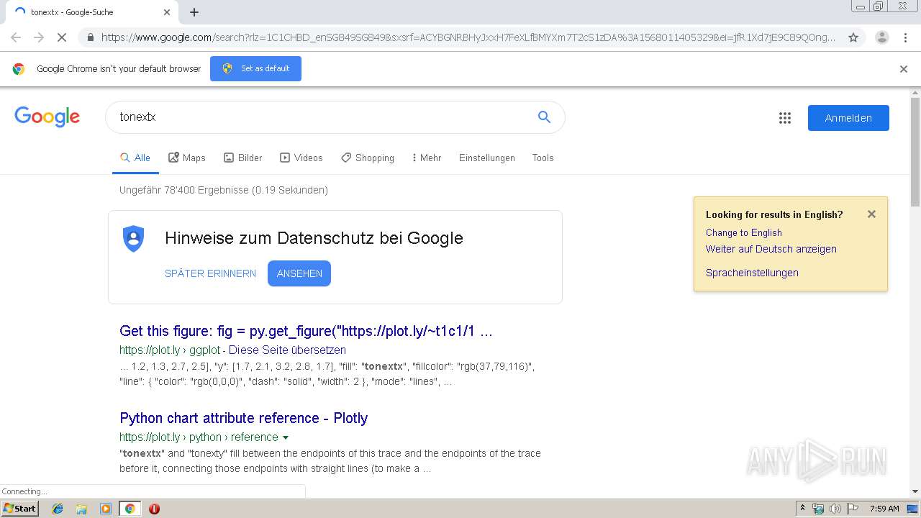Click the Windows Start button
The height and width of the screenshot is (518, 921).
[x=20, y=509]
